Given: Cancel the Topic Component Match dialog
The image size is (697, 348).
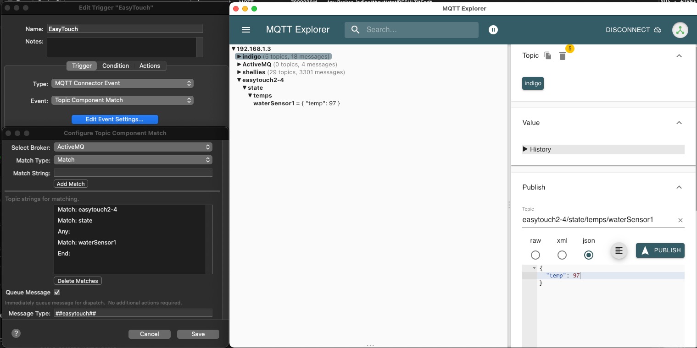Looking at the screenshot, I should tap(150, 334).
